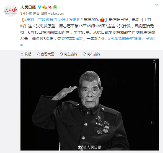Open the 微博 weibo.com source link
This screenshot has height=153, width=163.
pyautogui.click(x=52, y=13)
